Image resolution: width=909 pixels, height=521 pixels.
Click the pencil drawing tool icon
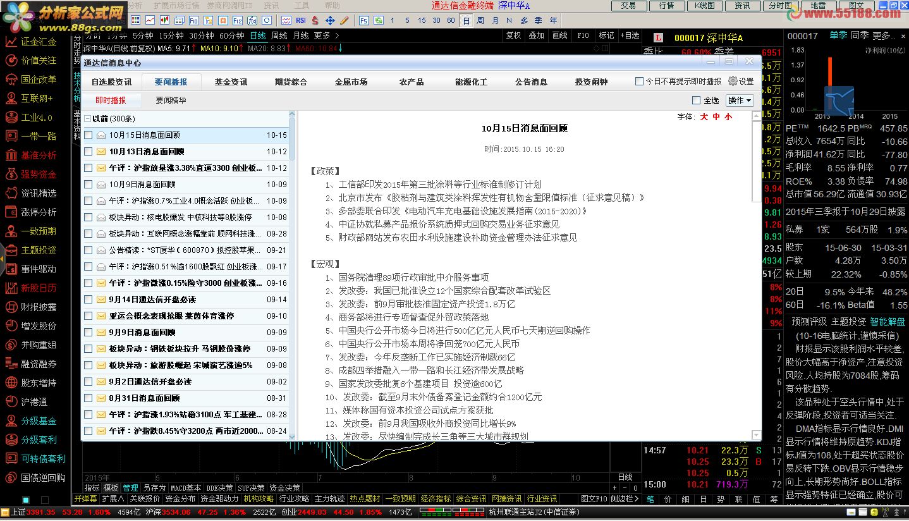345,20
